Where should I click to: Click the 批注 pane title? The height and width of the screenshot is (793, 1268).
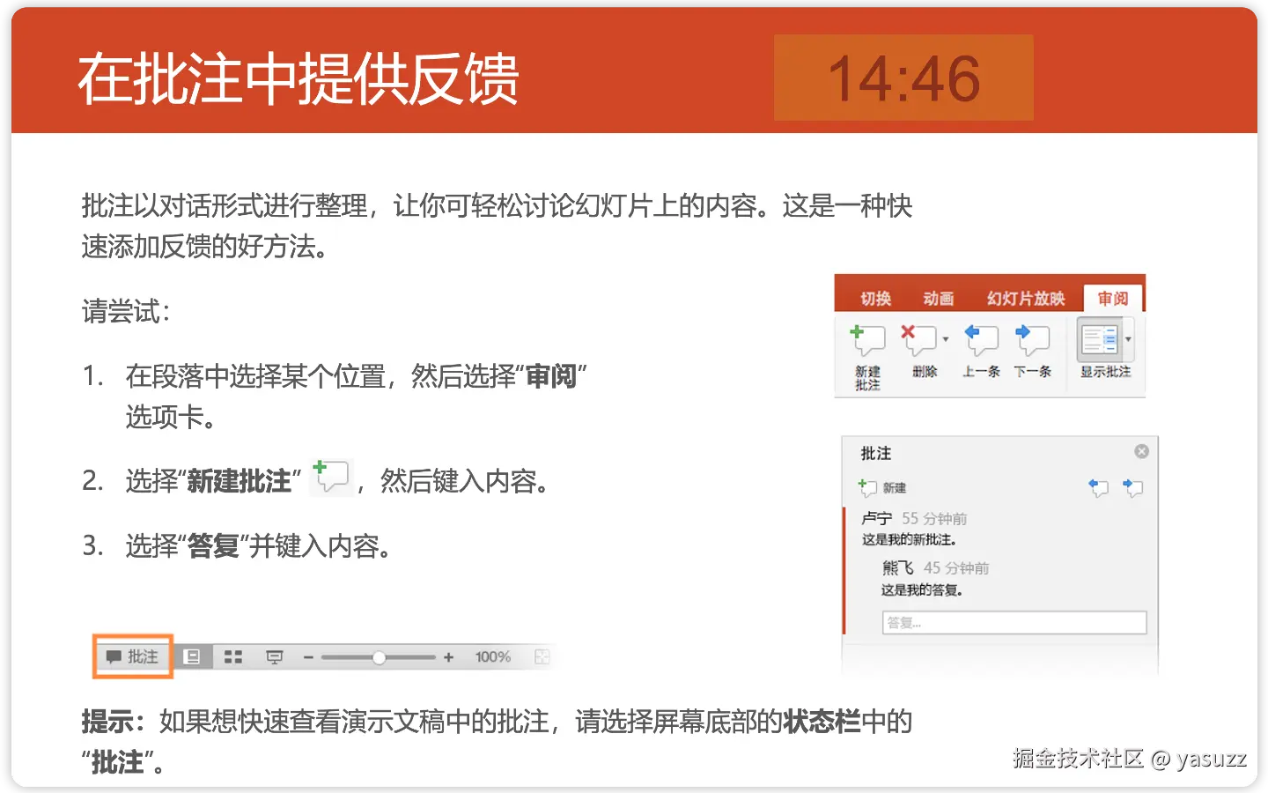pos(876,453)
